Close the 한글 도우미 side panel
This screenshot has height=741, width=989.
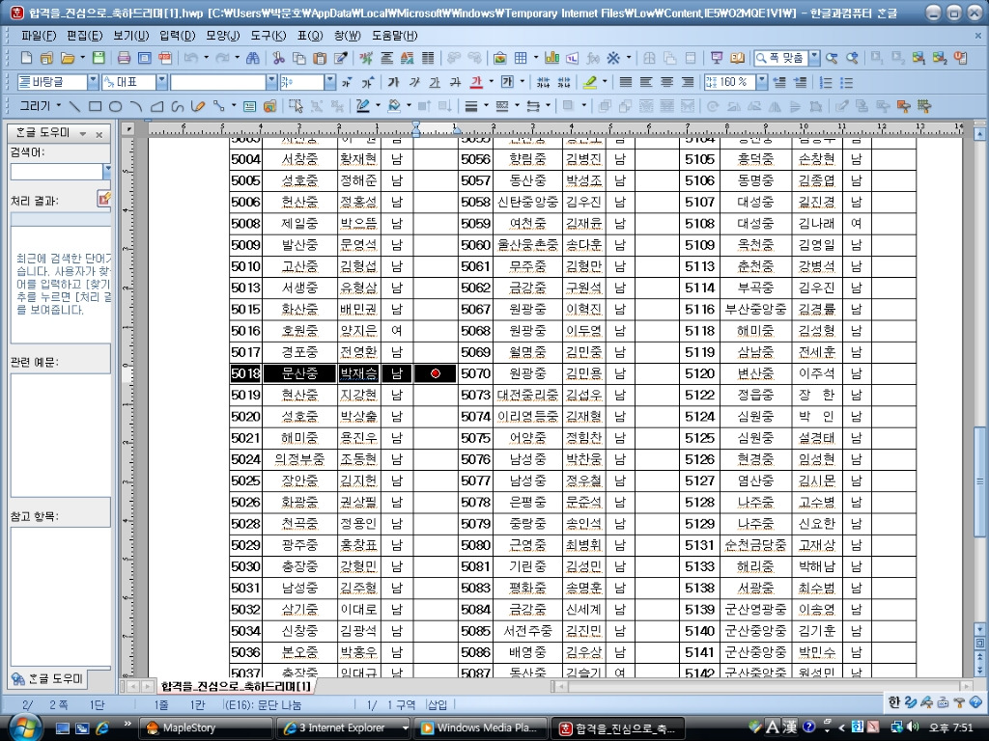tap(99, 134)
